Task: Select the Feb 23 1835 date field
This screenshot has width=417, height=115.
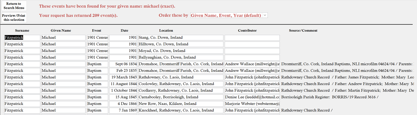Action: click(123, 71)
